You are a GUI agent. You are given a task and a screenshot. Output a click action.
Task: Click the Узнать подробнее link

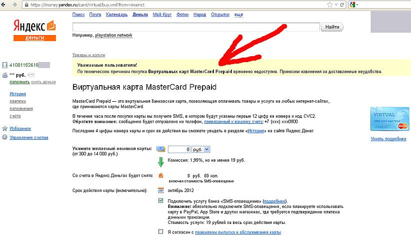tap(388, 139)
